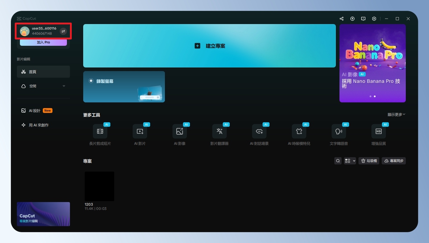429x243 pixels.
Task: Open the AI 時裝模特兒 tool
Action: [x=299, y=131]
